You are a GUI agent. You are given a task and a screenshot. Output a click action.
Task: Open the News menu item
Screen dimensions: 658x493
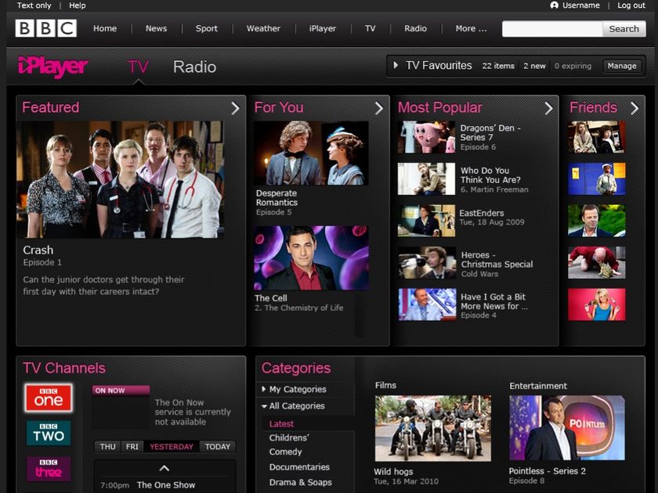point(156,28)
